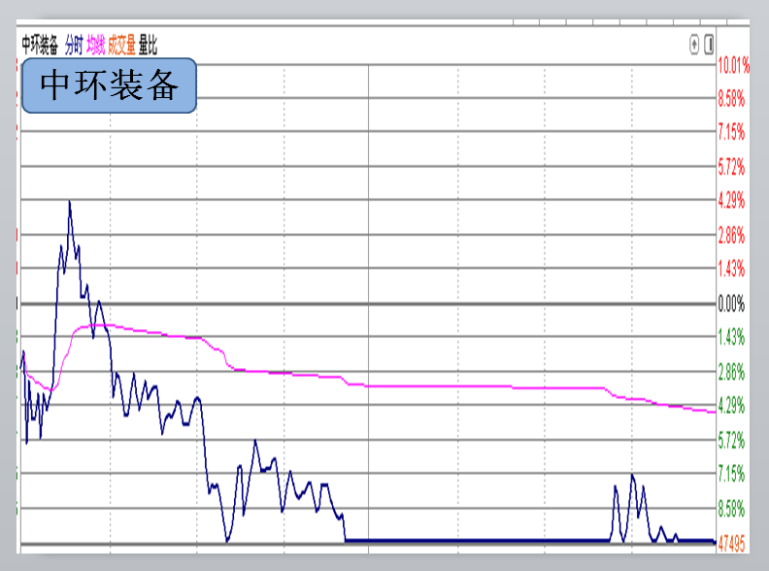Click the 中环装备 stock name in header
The image size is (769, 571).
40,45
